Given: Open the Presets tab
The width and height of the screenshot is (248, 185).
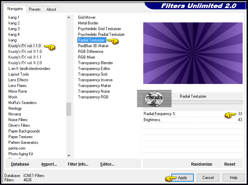Looking at the screenshot, I should coord(34,9).
